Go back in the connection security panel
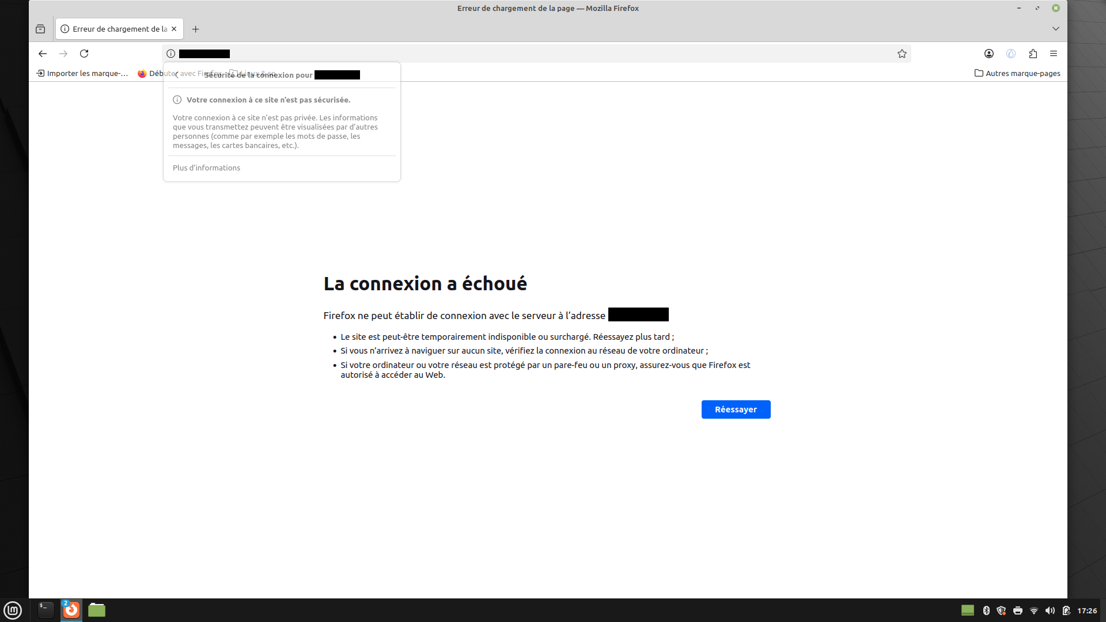 point(177,75)
